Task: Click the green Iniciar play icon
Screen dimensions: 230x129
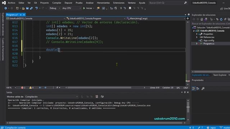Action: pyautogui.click(x=84, y=8)
